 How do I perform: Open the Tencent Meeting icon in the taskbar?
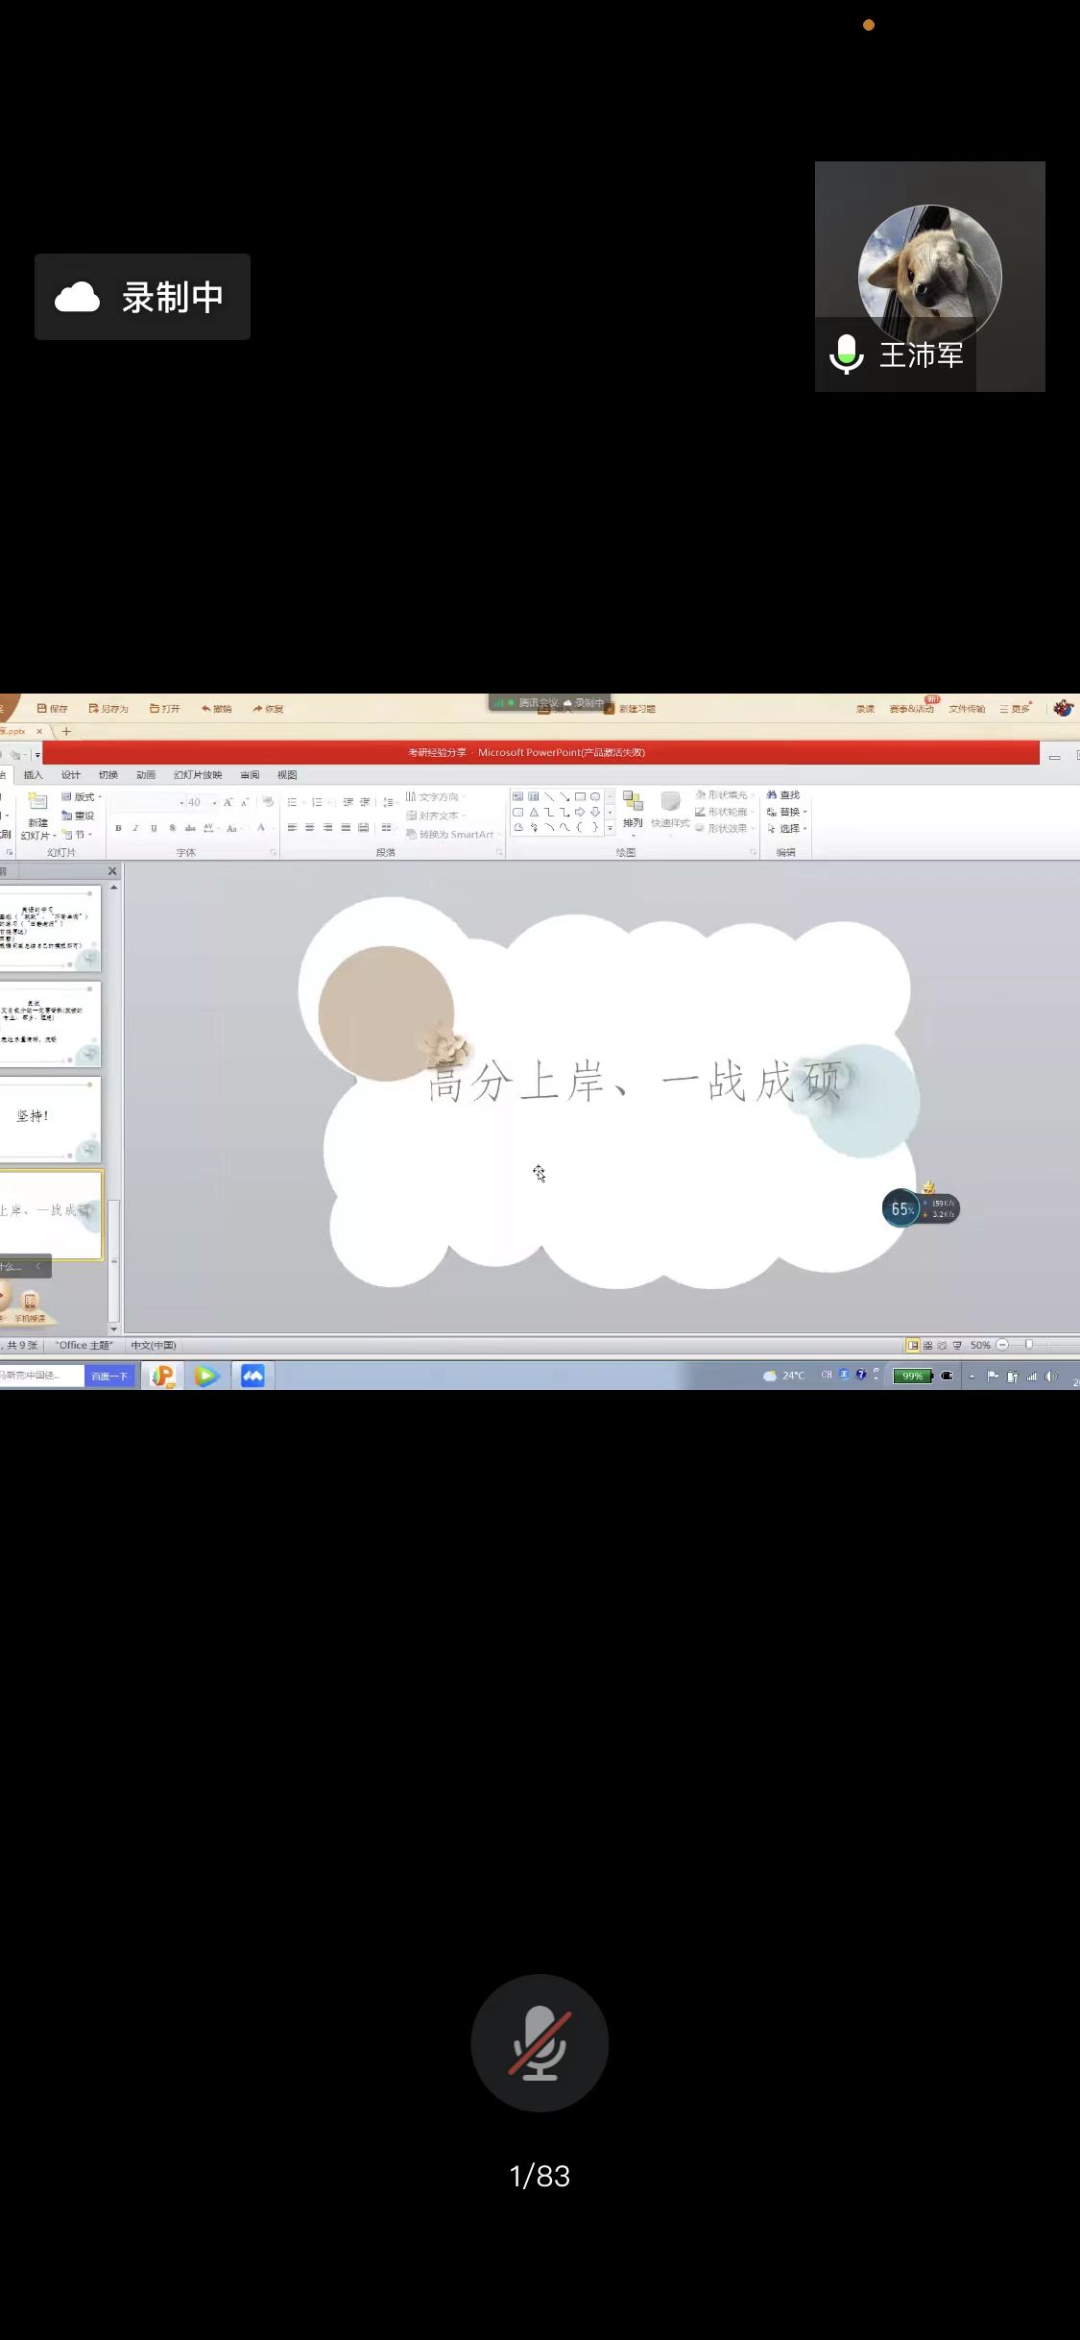point(252,1376)
